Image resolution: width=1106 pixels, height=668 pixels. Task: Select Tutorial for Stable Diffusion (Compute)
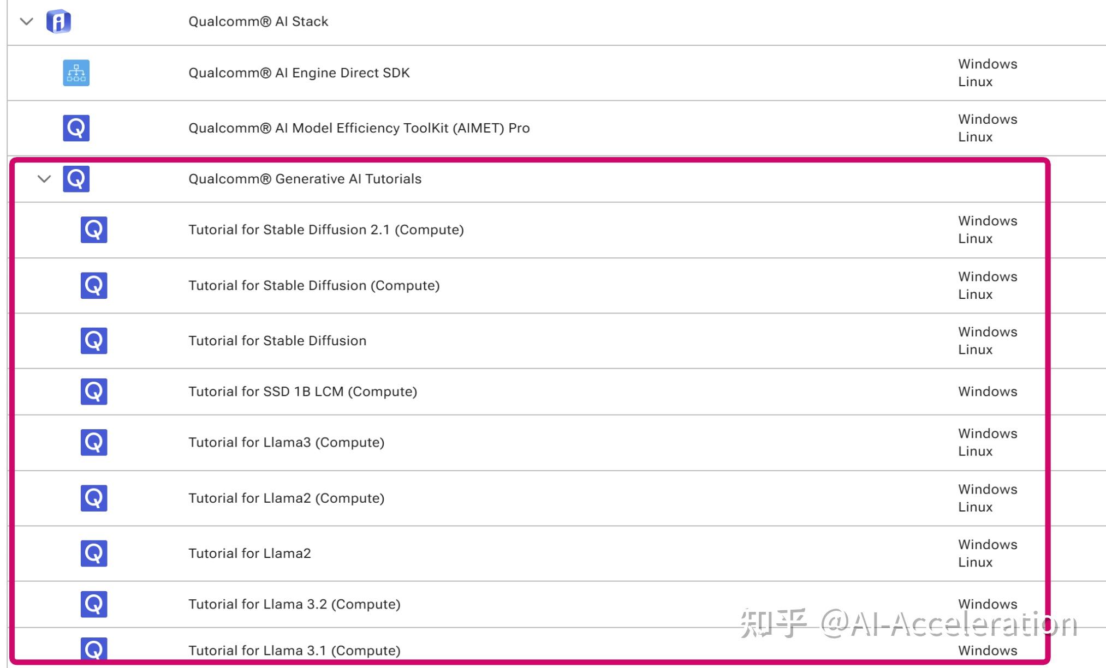(314, 286)
